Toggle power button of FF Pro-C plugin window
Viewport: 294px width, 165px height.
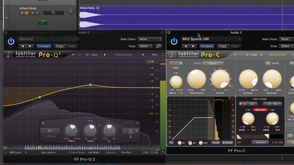tap(174, 41)
